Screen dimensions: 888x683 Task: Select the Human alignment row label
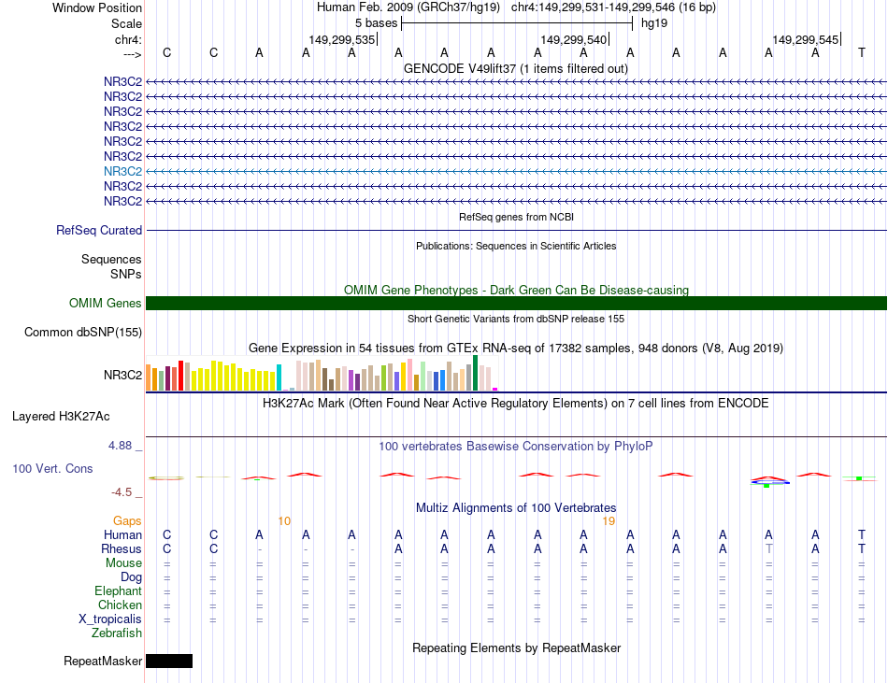pos(122,534)
